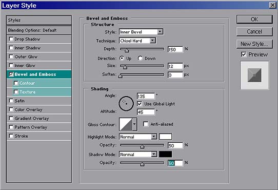The width and height of the screenshot is (278, 190).
Task: Select Blending Options: Default entry
Action: 39,30
